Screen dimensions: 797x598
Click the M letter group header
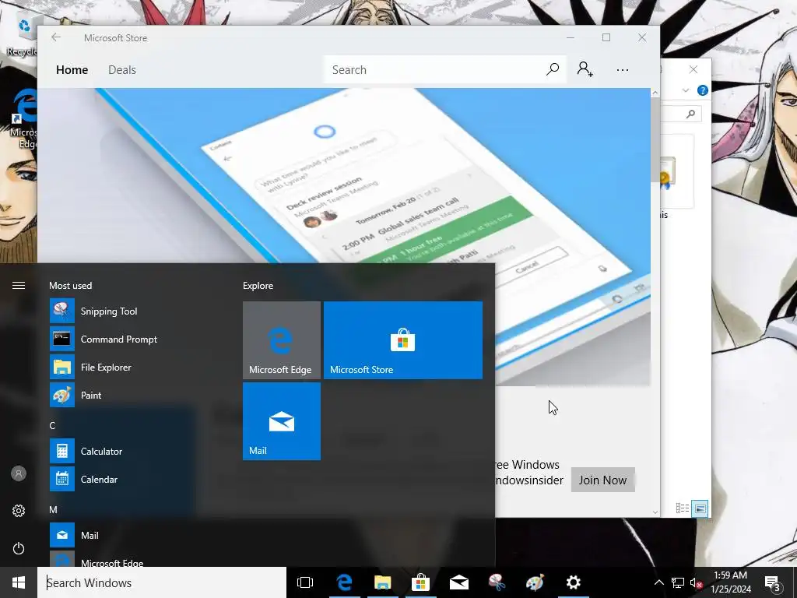pos(54,509)
